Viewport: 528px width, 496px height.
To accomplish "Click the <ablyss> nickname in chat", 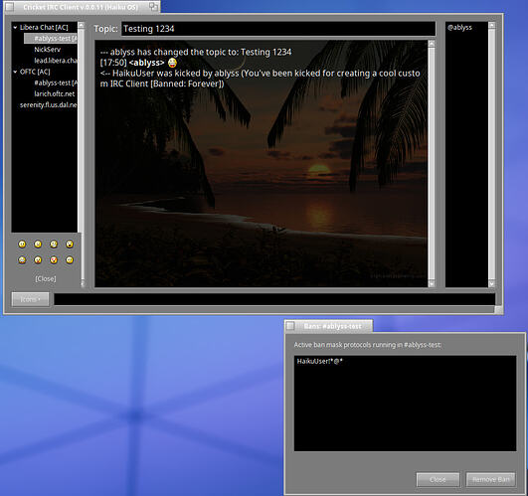I will [x=146, y=63].
